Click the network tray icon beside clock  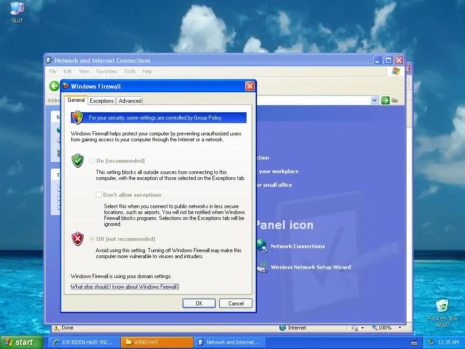pyautogui.click(x=431, y=342)
